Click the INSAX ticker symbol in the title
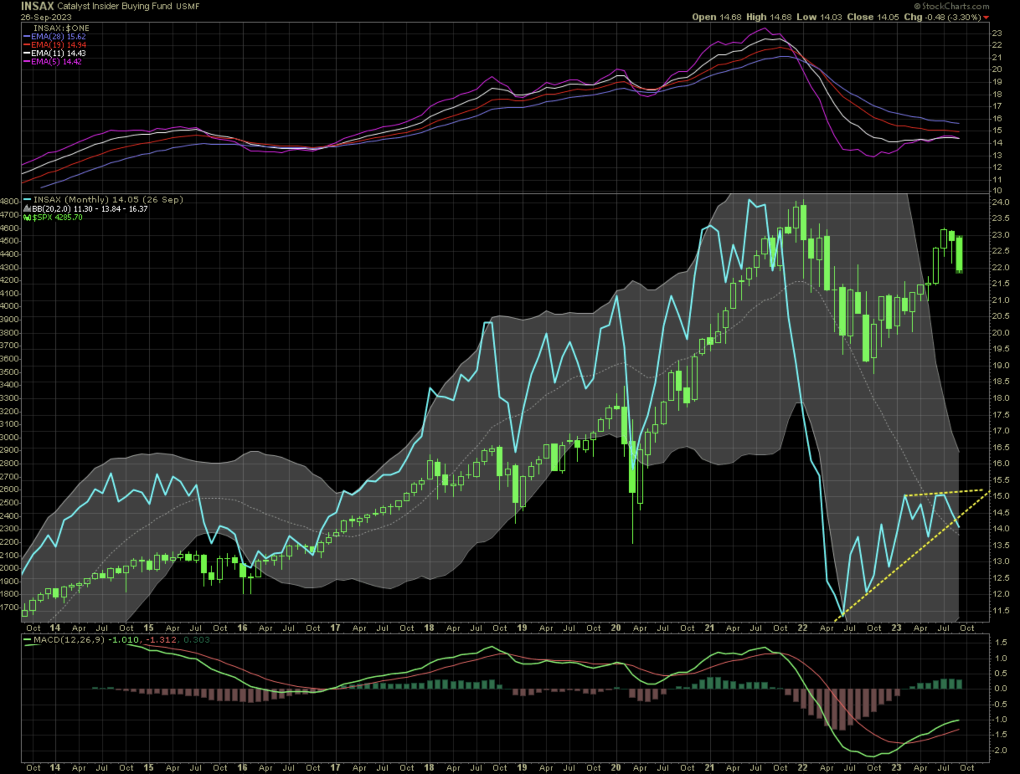1020x774 pixels. (x=37, y=6)
